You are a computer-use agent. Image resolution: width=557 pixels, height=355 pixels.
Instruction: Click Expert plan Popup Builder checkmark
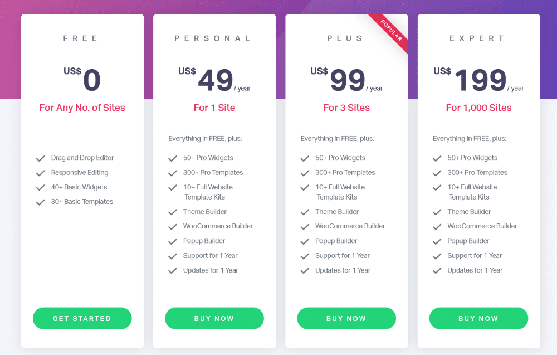[437, 241]
